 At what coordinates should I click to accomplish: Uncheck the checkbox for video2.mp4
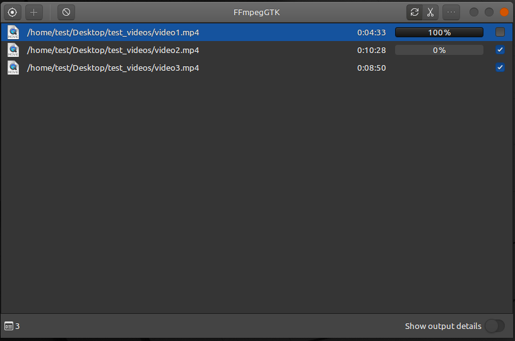point(500,50)
